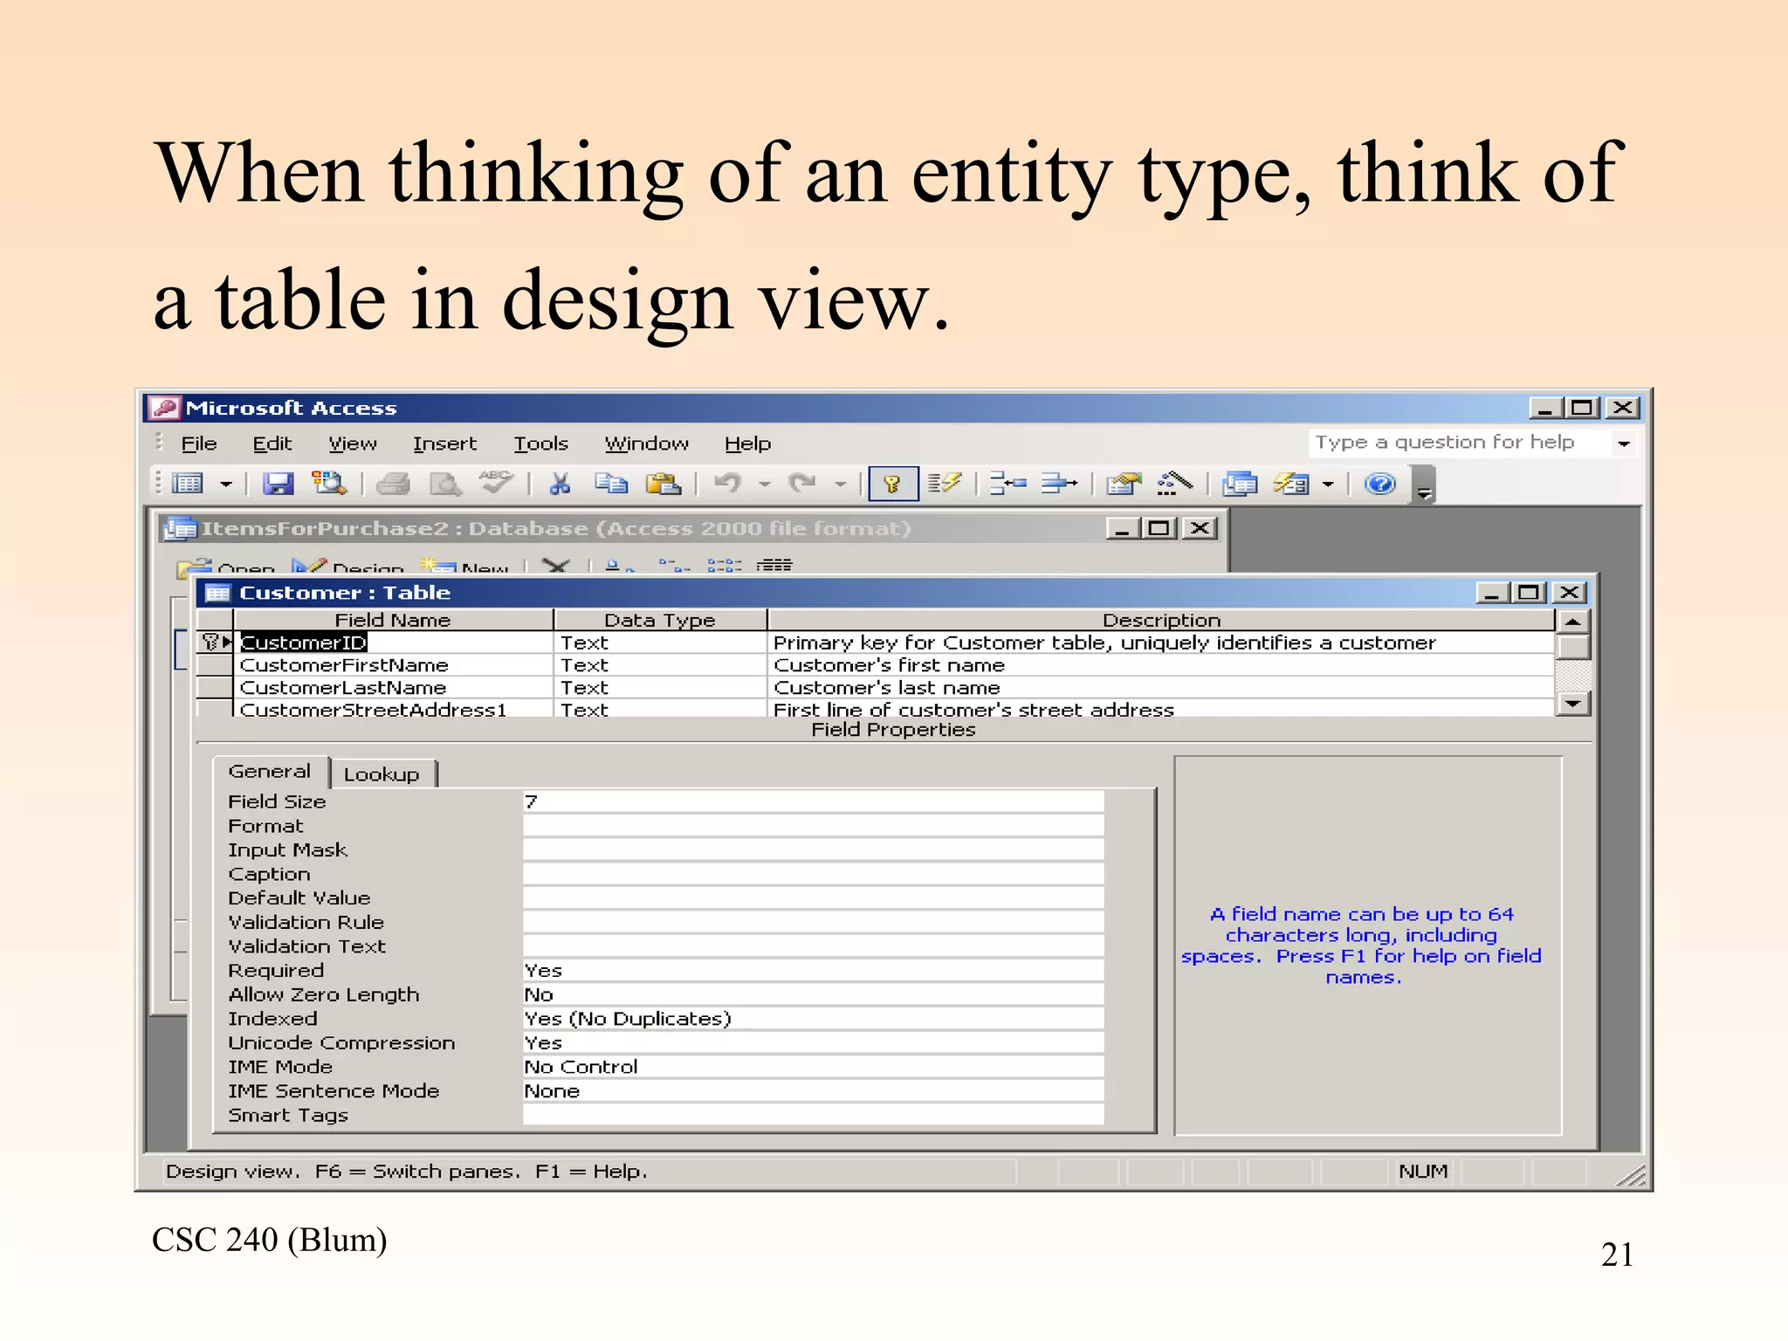
Task: Click the Customer : Table title bar icon
Action: point(217,594)
